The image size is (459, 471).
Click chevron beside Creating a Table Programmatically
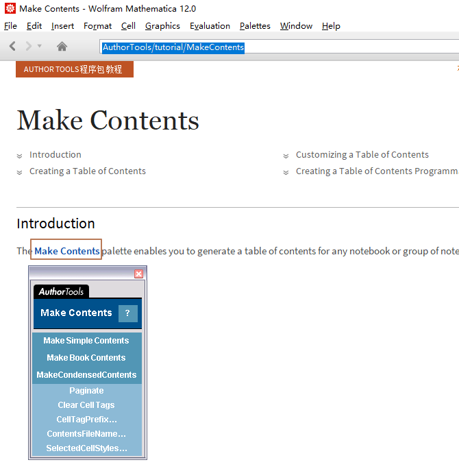(286, 172)
